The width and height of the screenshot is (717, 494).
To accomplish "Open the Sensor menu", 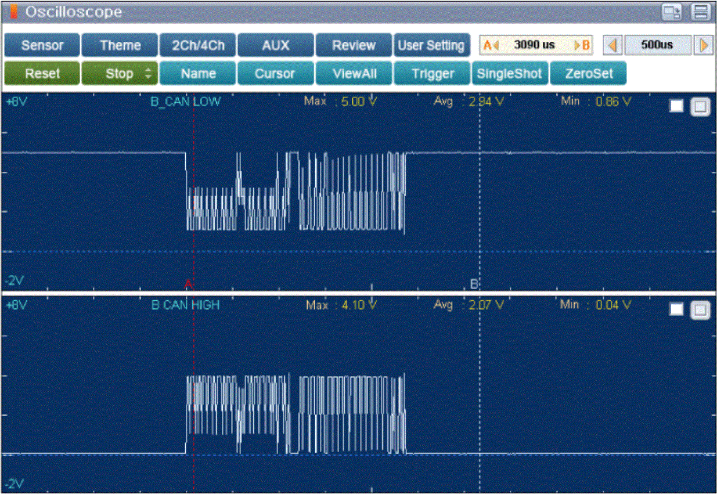I will 42,45.
